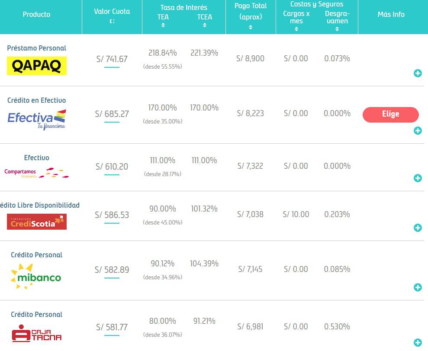Sort table by TEA rate
Viewport: 428px width, 351px height.
[x=163, y=25]
